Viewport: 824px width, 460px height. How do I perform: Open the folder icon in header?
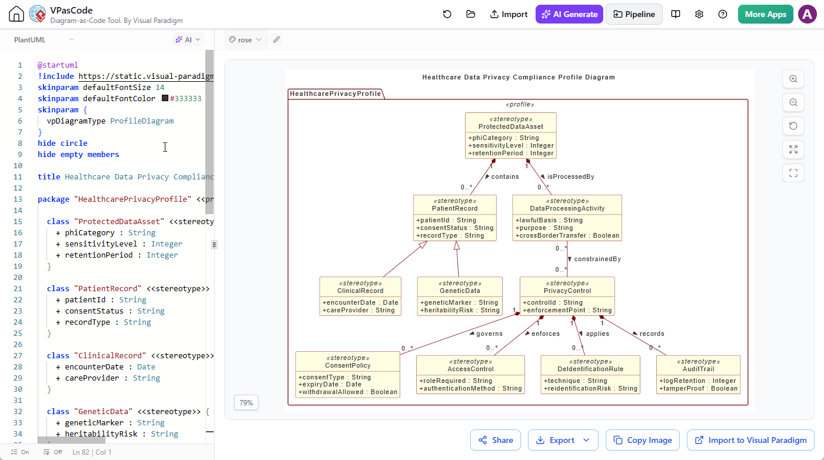470,14
